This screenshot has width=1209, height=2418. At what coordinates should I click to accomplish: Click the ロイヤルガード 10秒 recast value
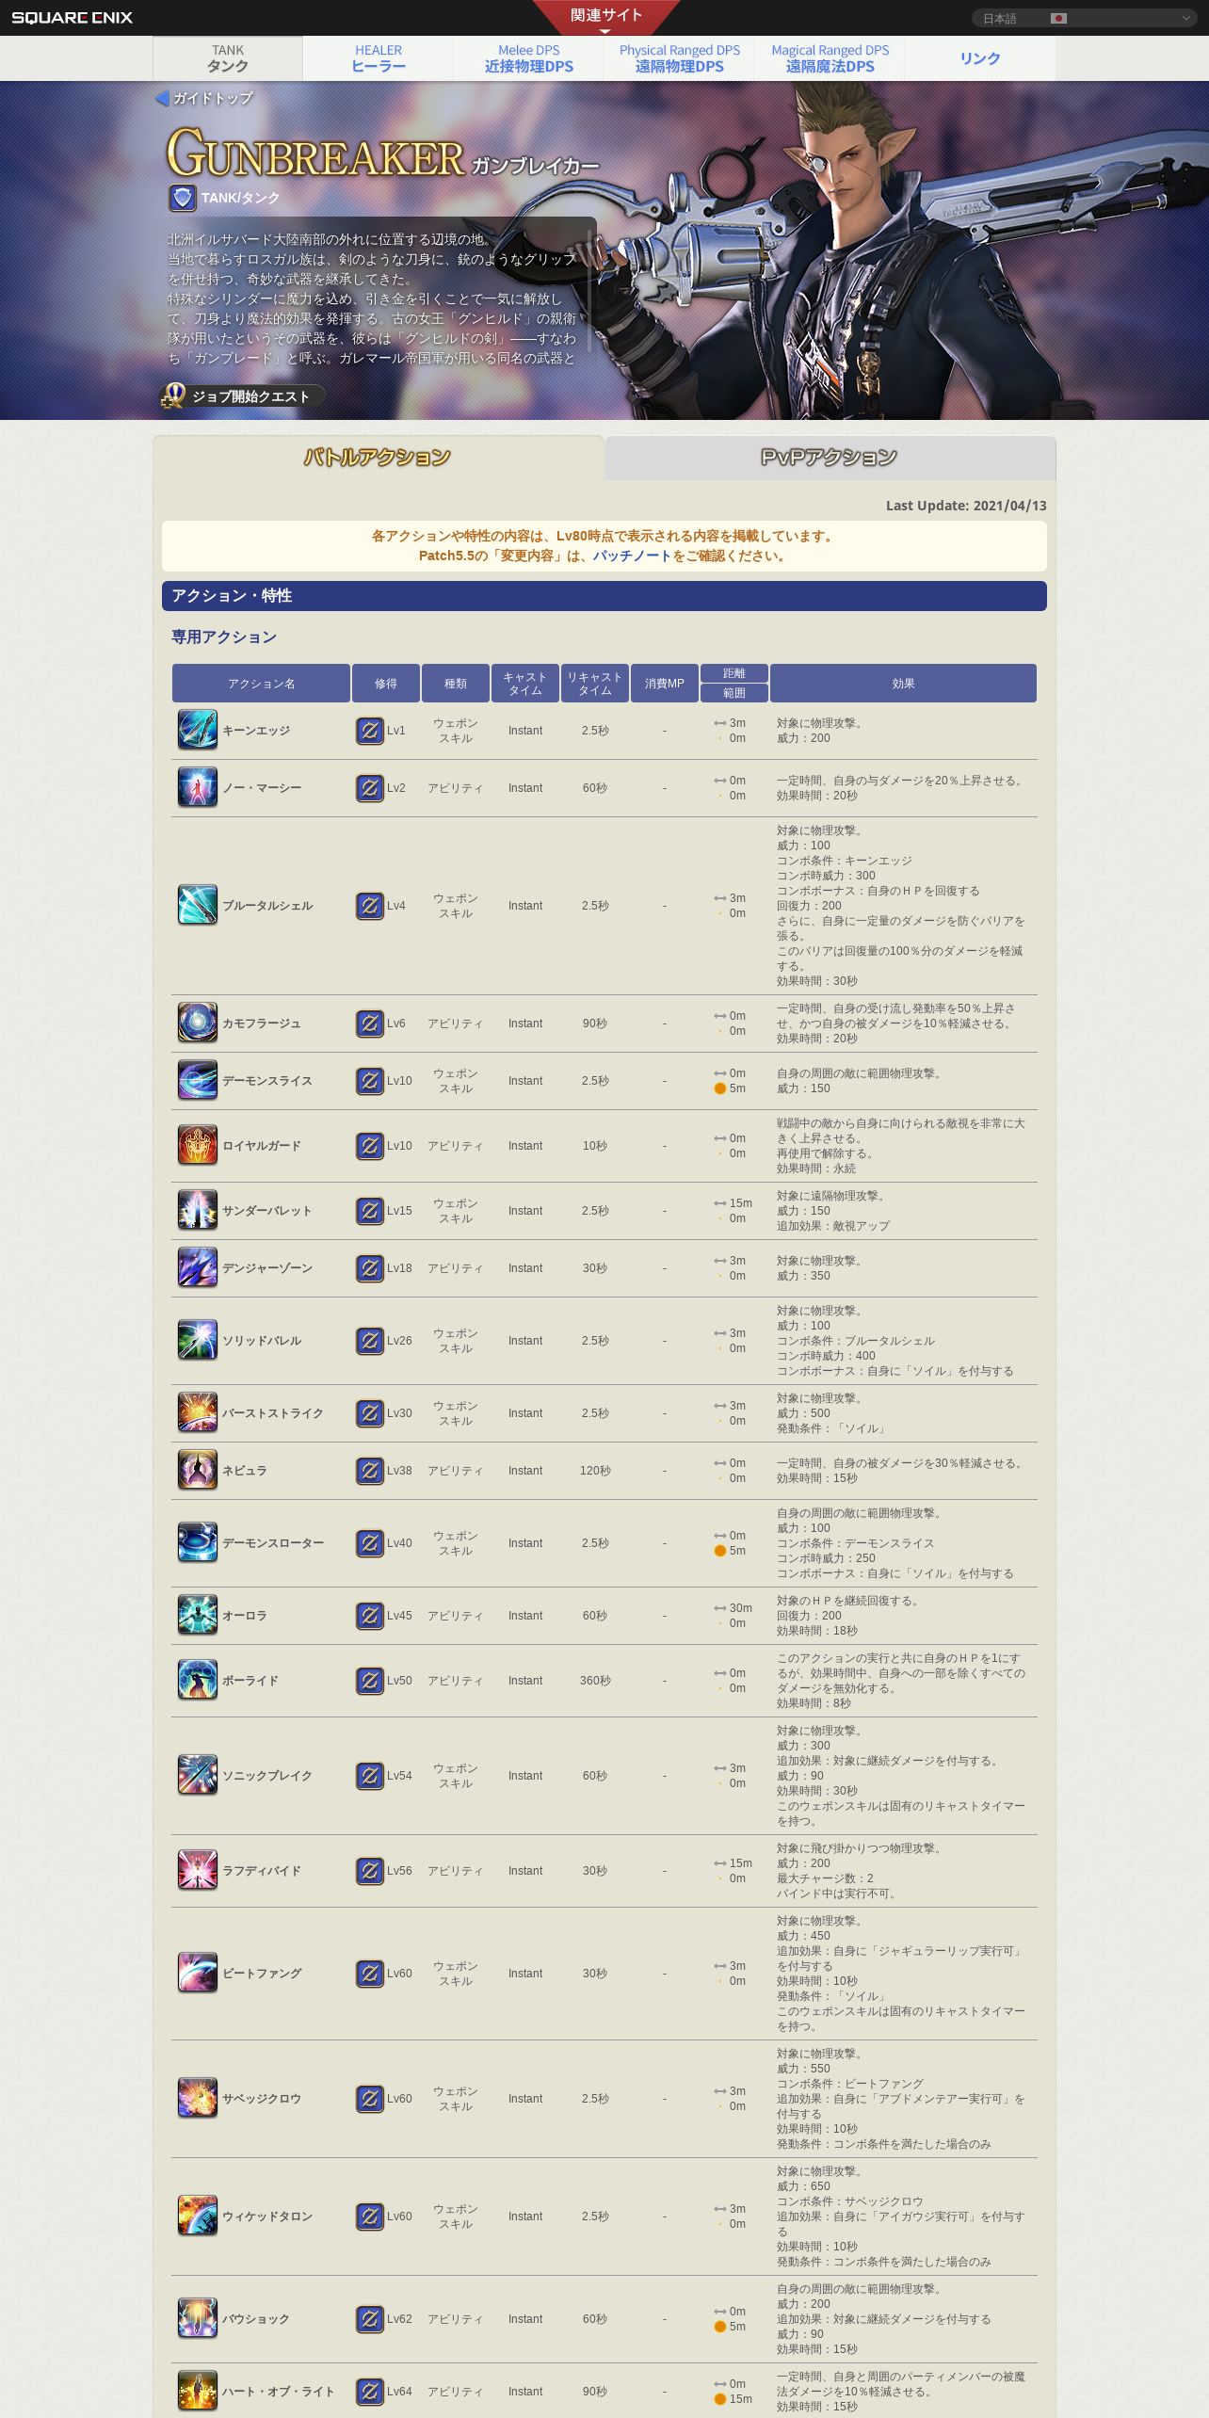point(595,1146)
